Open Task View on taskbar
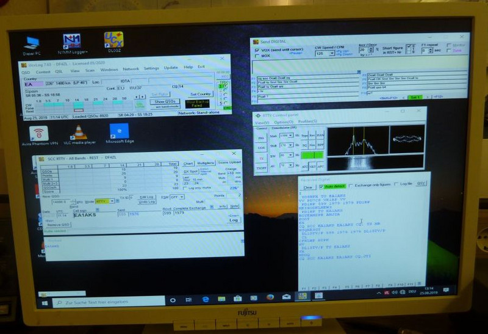The image size is (488, 334). (x=188, y=300)
